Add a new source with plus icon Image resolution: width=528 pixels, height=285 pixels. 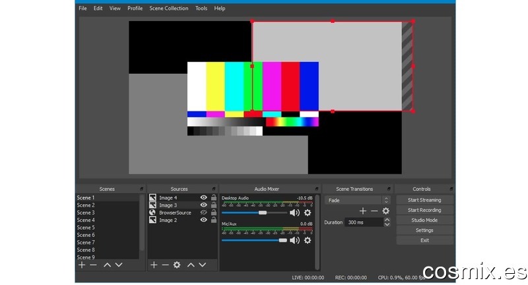(x=154, y=265)
